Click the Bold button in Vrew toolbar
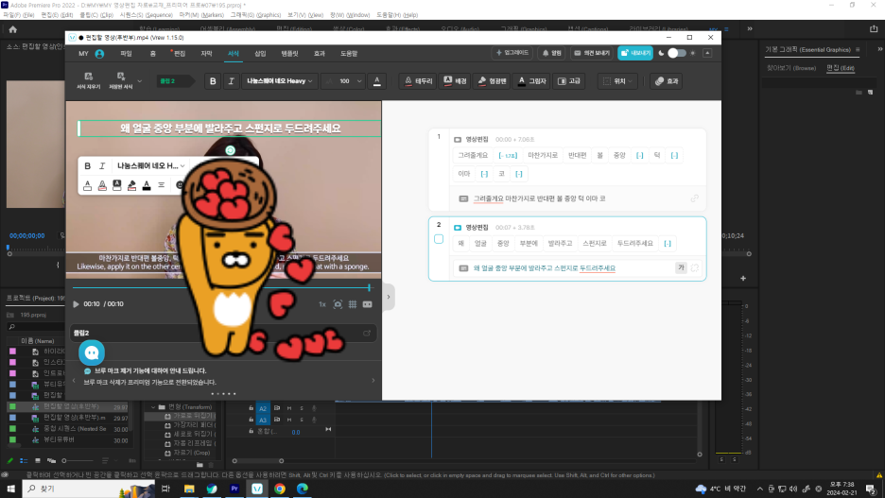This screenshot has width=885, height=498. point(213,81)
